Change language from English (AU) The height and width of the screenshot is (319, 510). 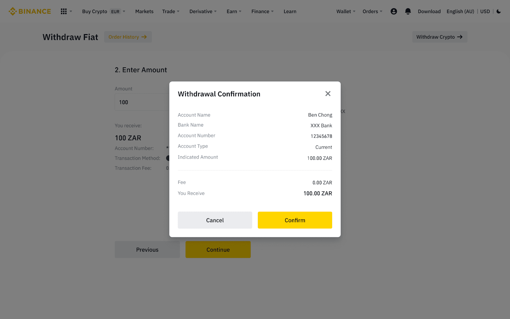point(460,11)
